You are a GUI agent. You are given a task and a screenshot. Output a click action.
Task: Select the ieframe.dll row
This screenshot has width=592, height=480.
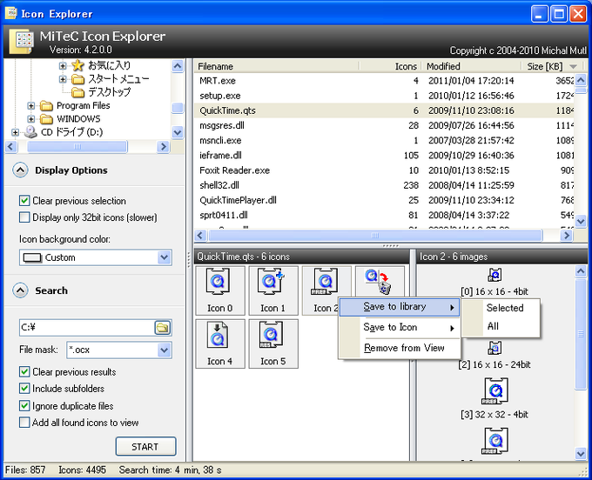coord(384,156)
